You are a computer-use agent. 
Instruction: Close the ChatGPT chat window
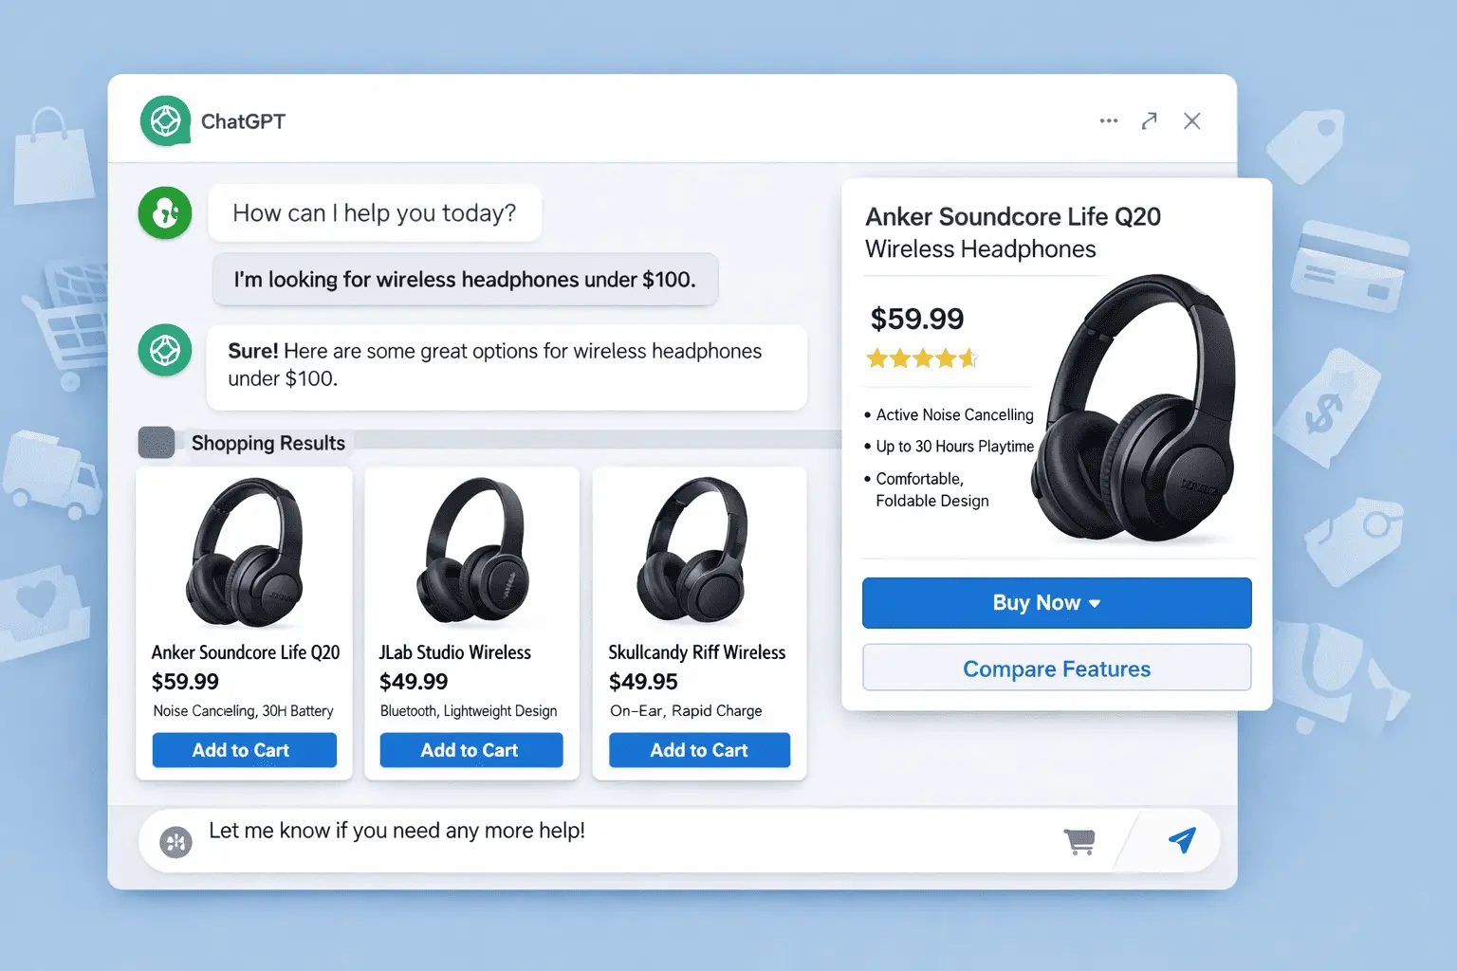pos(1192,121)
